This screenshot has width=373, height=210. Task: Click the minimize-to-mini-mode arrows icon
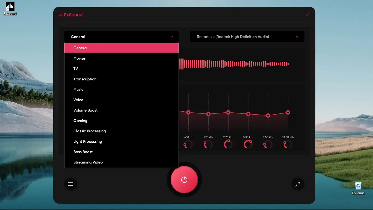[298, 184]
